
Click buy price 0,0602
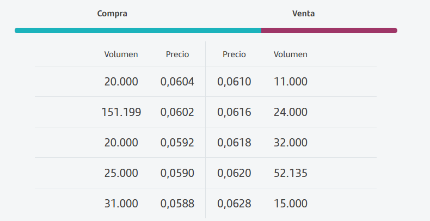click(177, 112)
